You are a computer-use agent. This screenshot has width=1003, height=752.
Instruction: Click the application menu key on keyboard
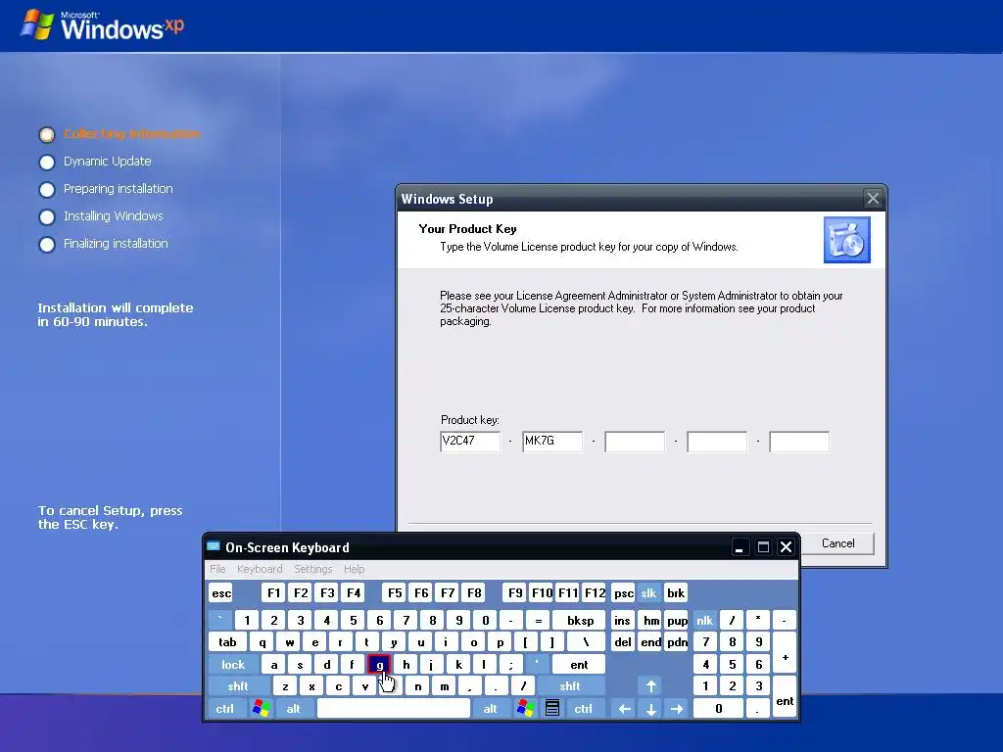click(x=552, y=709)
